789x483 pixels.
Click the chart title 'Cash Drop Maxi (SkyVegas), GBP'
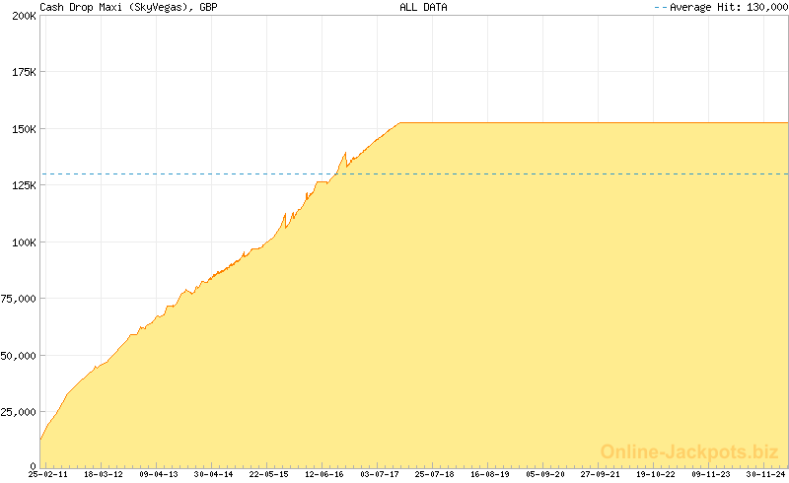coord(128,7)
